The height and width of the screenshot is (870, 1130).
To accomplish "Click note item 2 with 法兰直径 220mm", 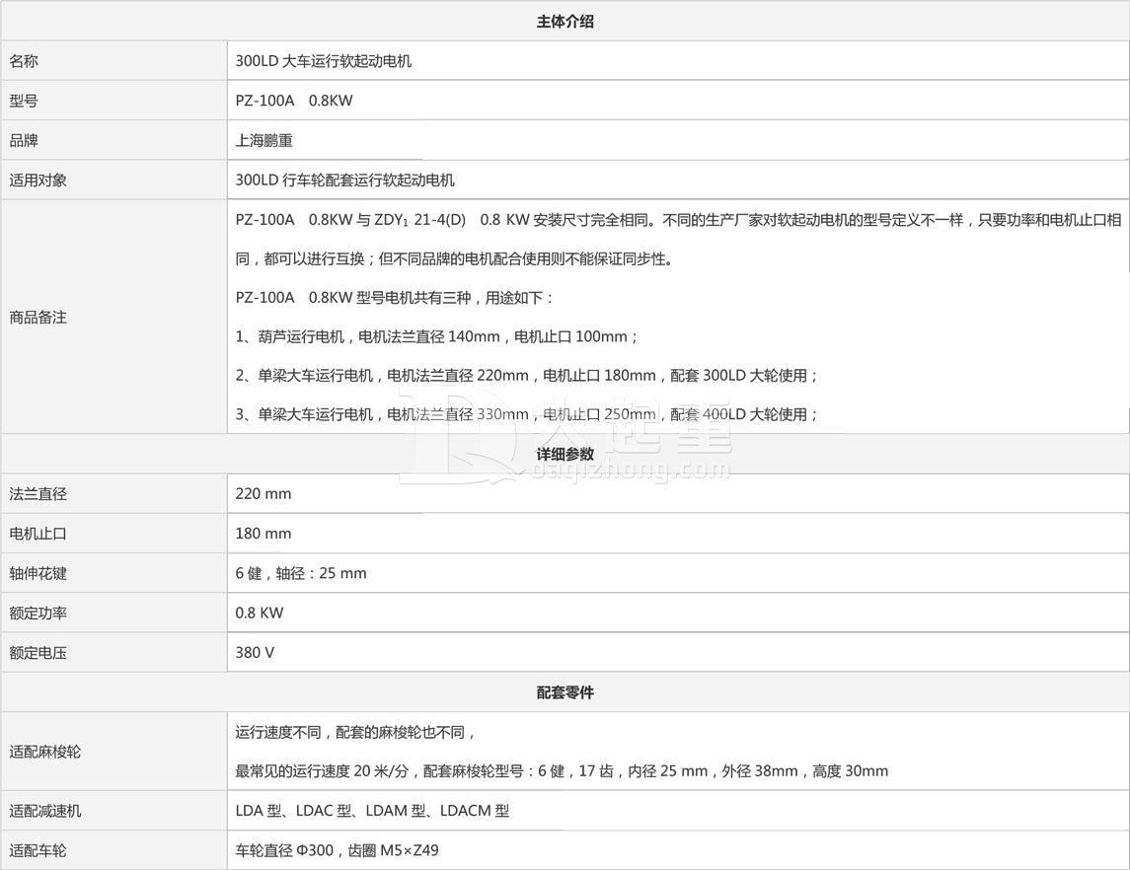I will pos(527,375).
